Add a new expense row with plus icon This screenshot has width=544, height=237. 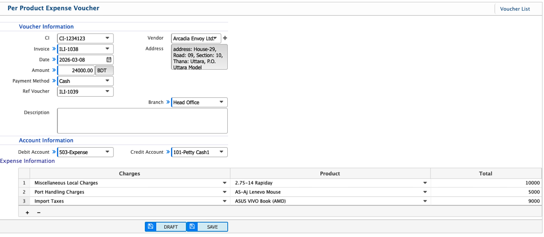point(27,213)
